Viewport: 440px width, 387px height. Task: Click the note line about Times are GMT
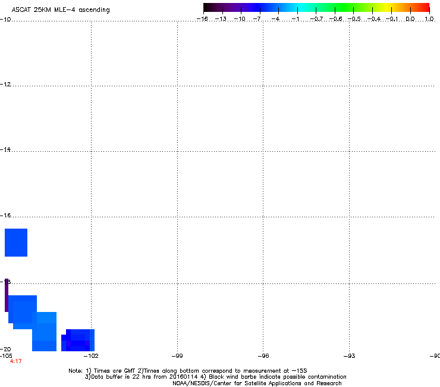point(188,371)
